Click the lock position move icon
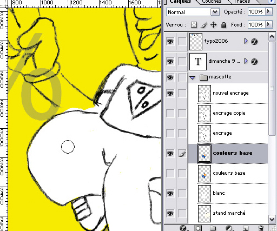This screenshot has height=231, width=277. [214, 25]
